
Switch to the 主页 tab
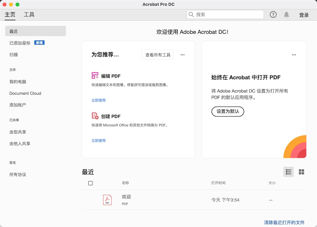pyautogui.click(x=10, y=15)
